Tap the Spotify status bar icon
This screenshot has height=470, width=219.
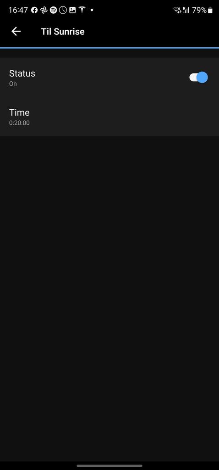[53, 10]
